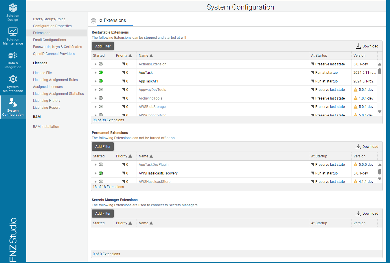
Task: Toggle the navigation menu icon beside Extensions
Action: (93, 21)
